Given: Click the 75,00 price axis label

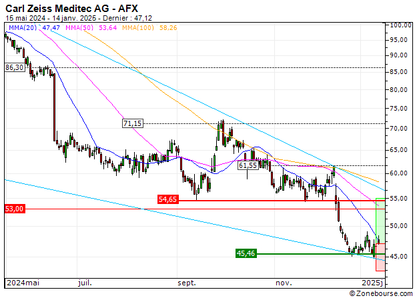Looking at the screenshot, I should [399, 109].
